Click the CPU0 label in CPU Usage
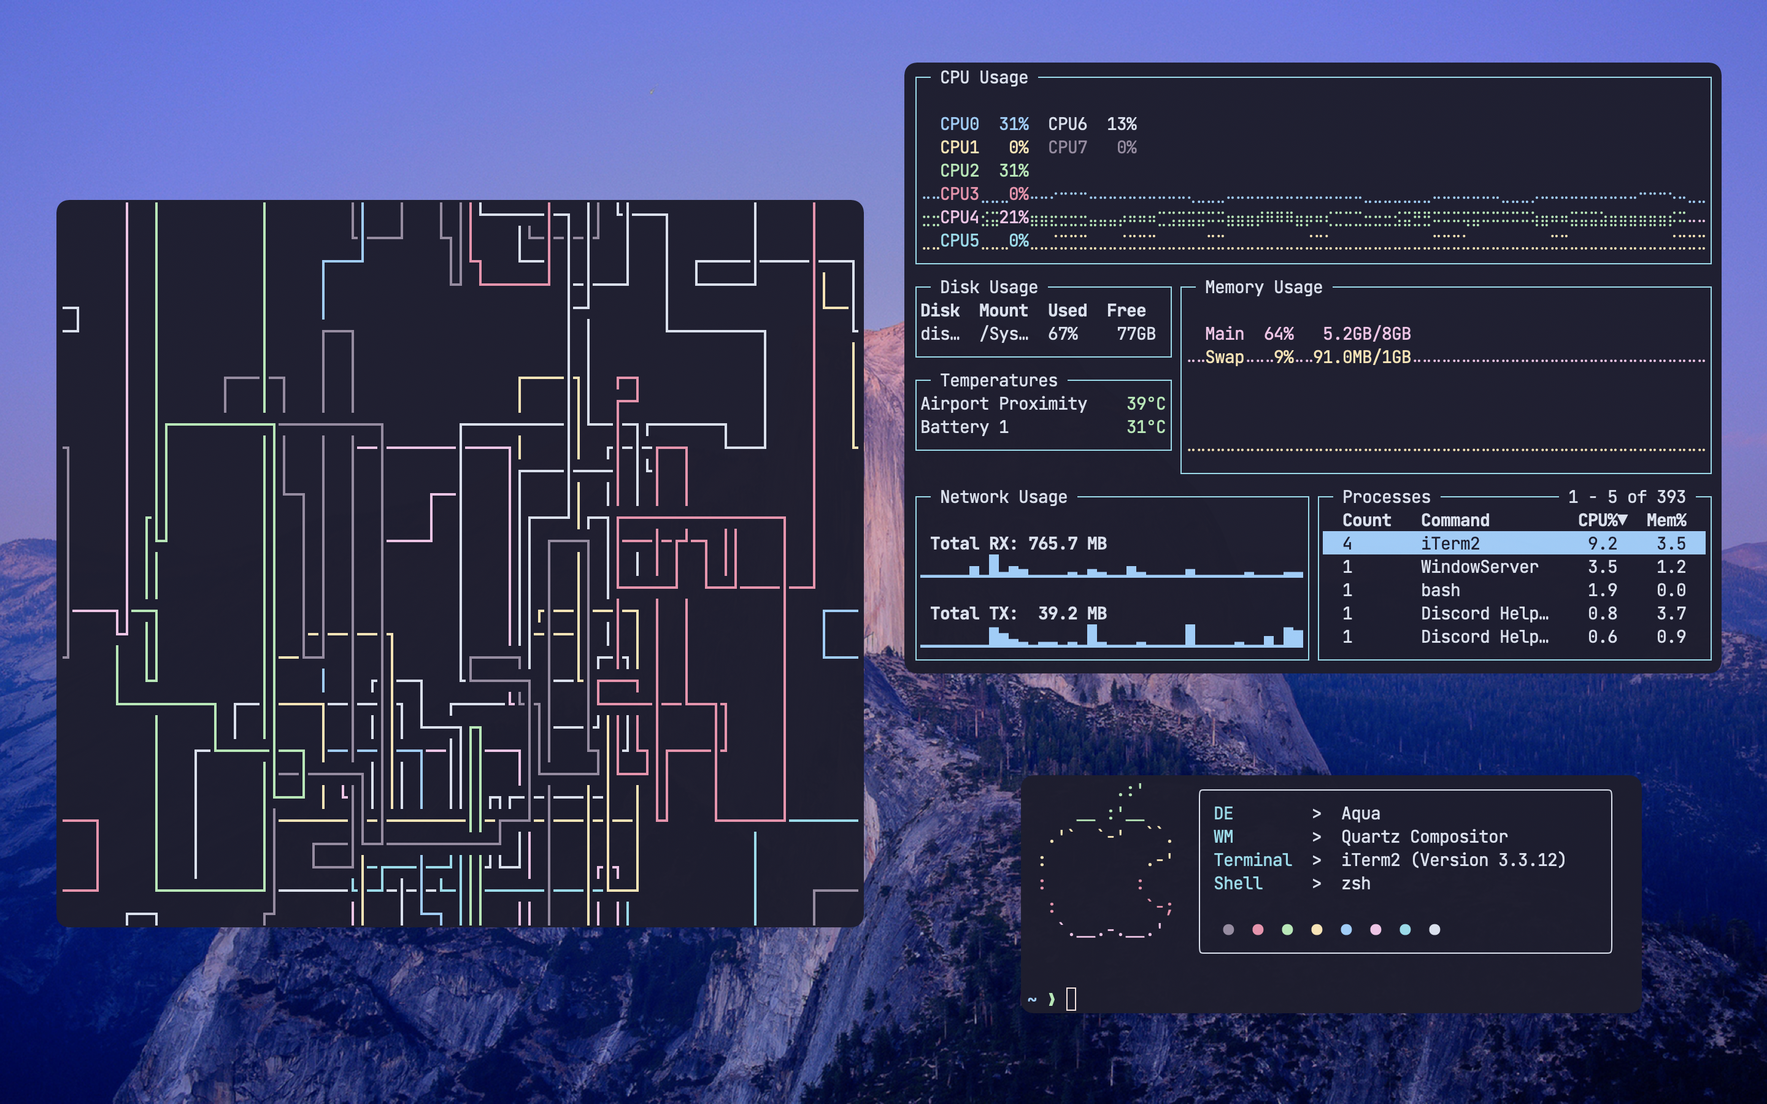 959,124
